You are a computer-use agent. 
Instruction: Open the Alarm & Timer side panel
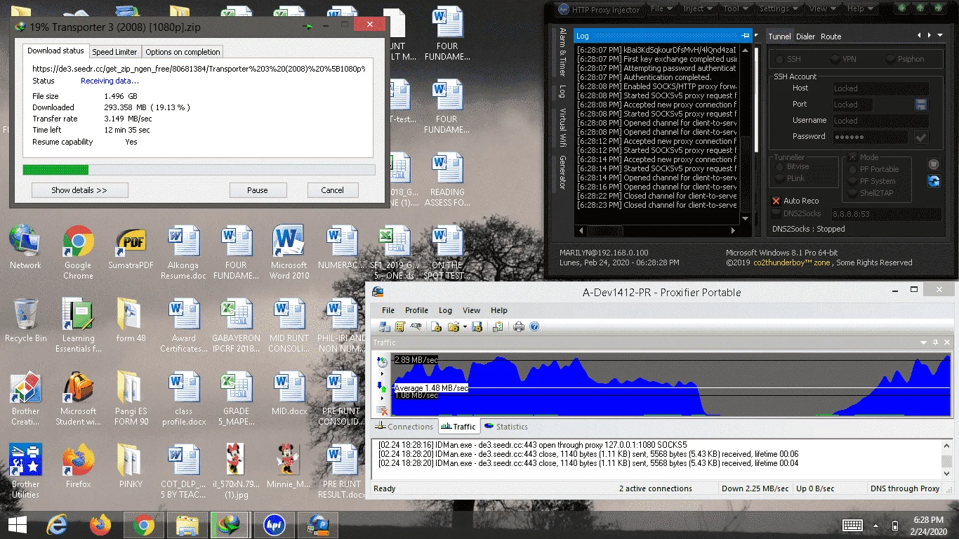(x=562, y=52)
